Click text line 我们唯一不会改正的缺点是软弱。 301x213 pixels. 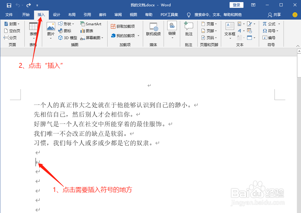tap(80, 133)
